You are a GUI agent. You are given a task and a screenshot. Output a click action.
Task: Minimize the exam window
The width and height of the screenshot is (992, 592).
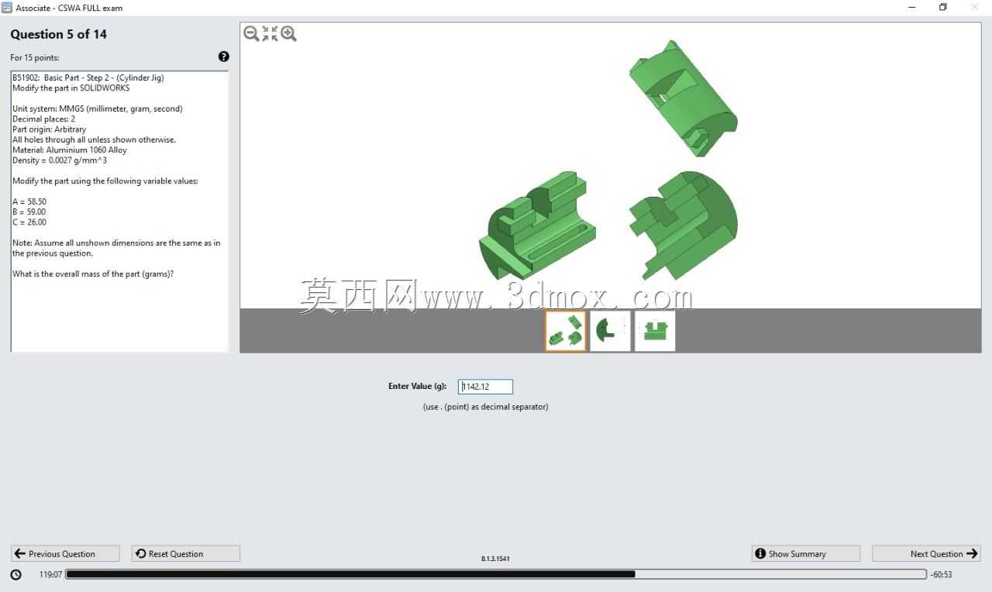tap(911, 8)
